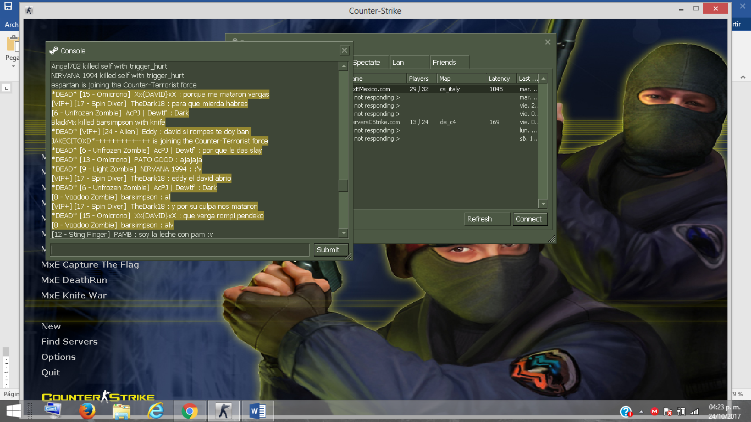Image resolution: width=751 pixels, height=422 pixels.
Task: Switch to Counter-Strike taskbar icon
Action: pyautogui.click(x=224, y=411)
